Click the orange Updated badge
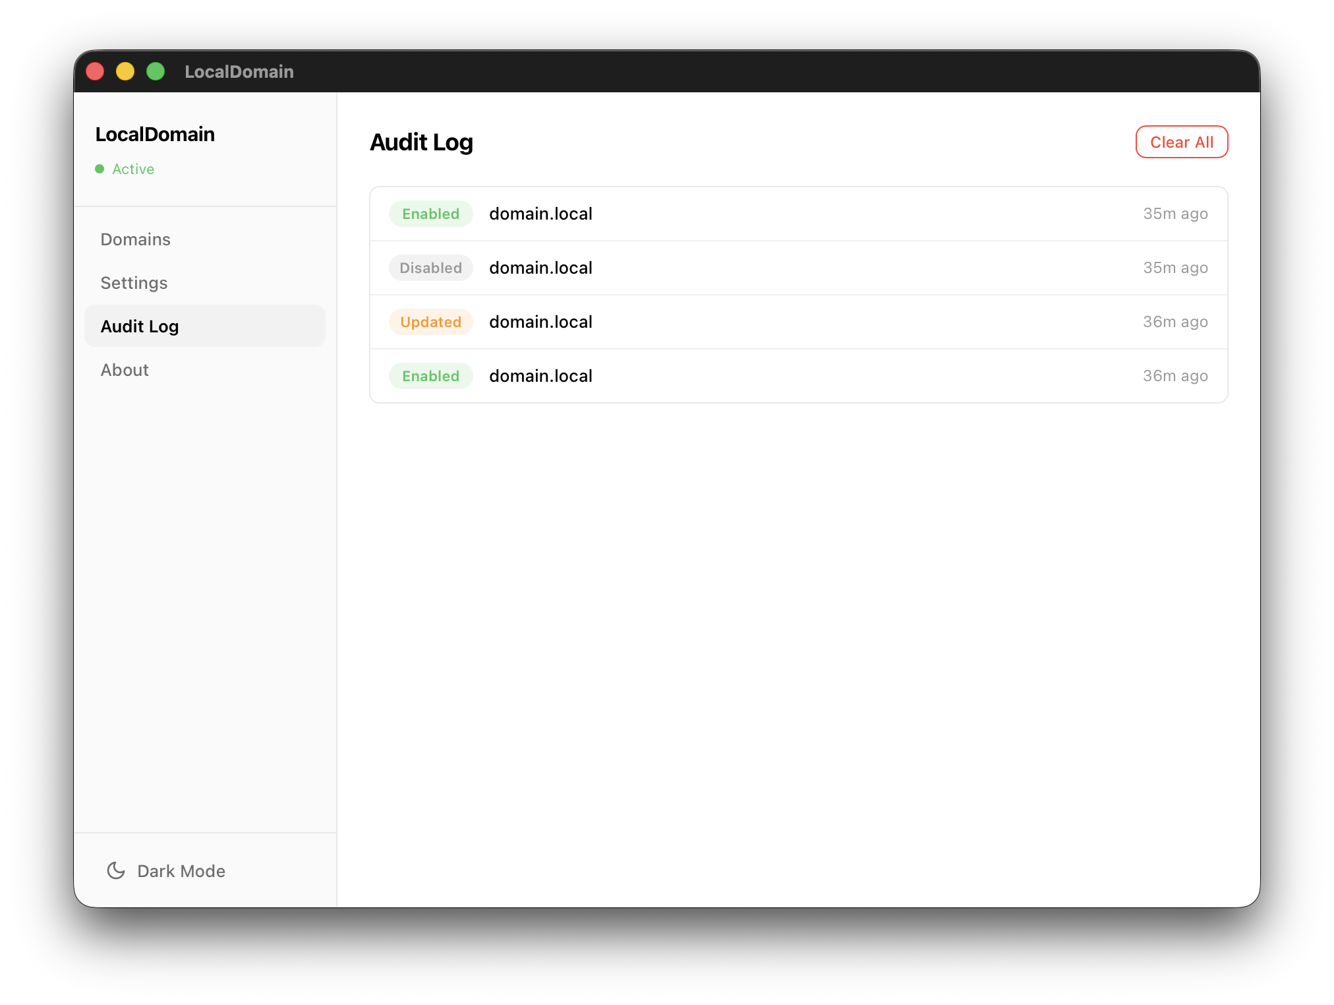1334x1005 pixels. [430, 322]
